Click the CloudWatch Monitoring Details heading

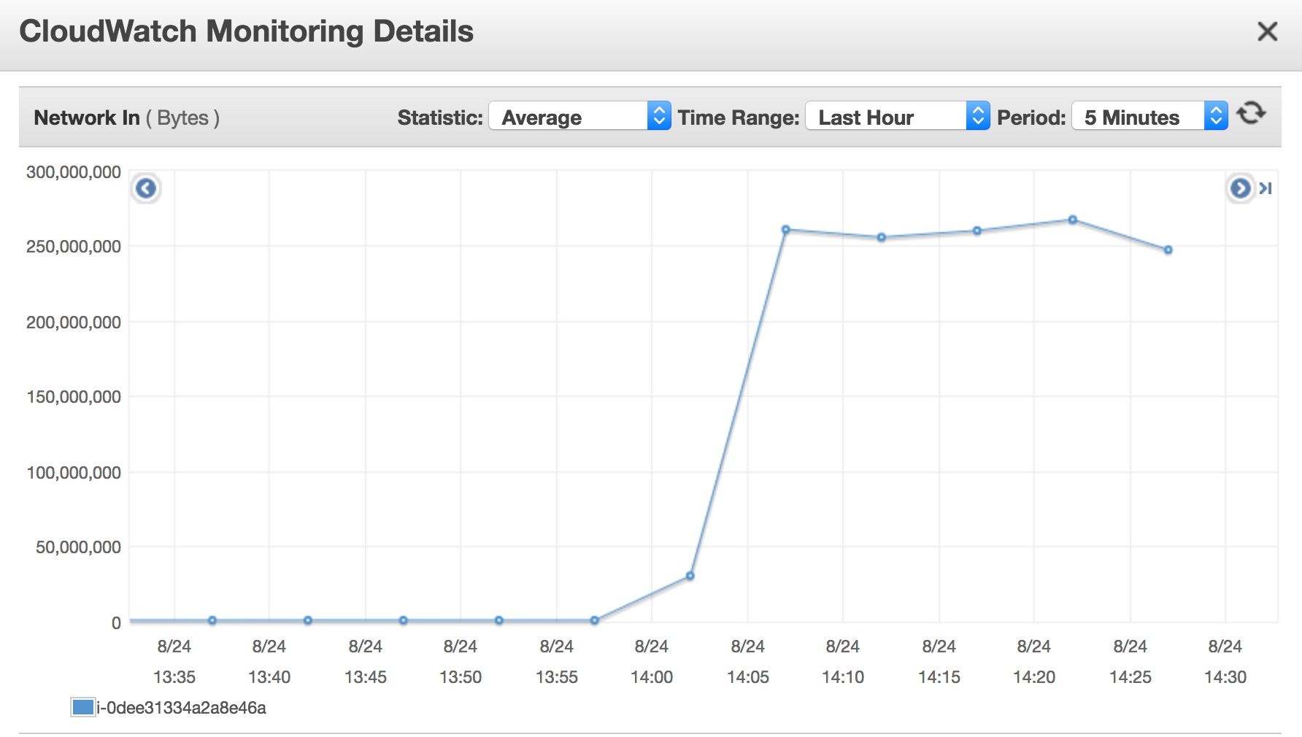[247, 31]
